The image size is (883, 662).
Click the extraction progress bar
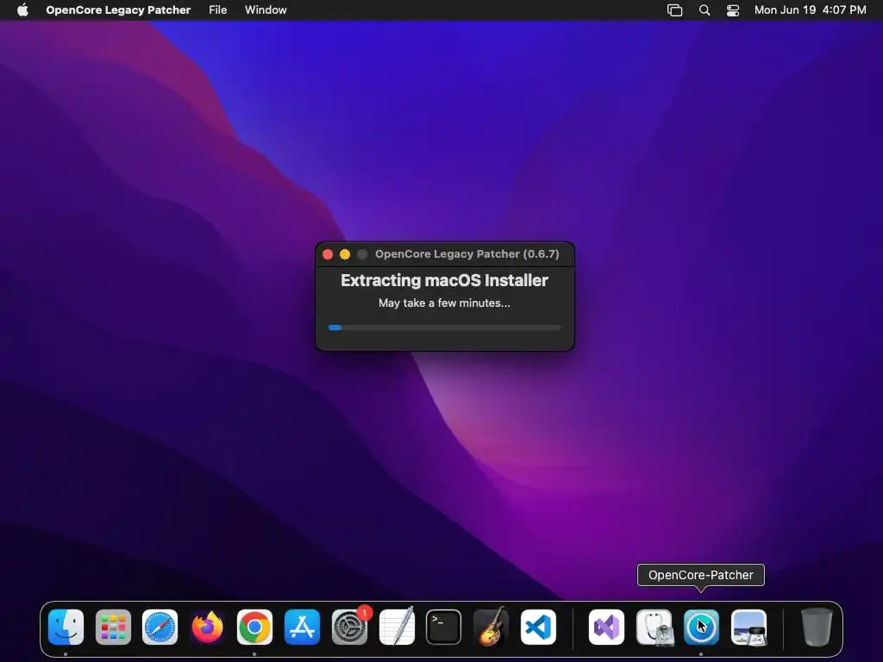[x=445, y=327]
